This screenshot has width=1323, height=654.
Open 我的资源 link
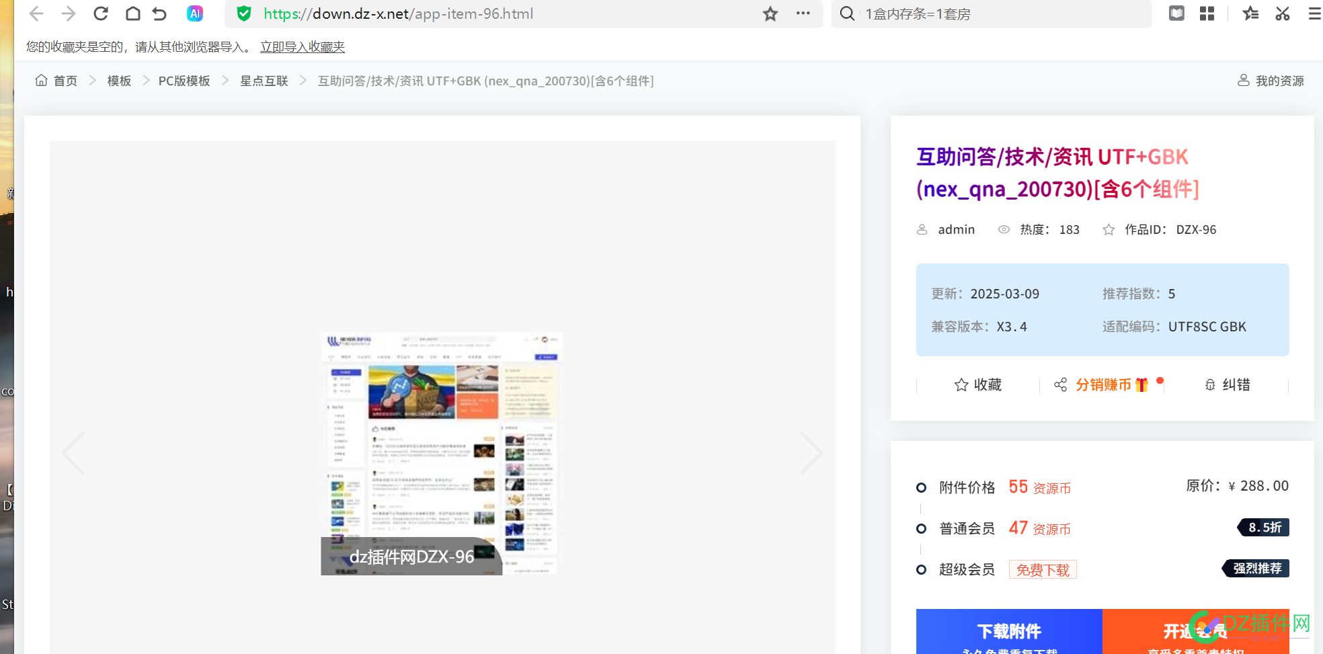(x=1280, y=81)
